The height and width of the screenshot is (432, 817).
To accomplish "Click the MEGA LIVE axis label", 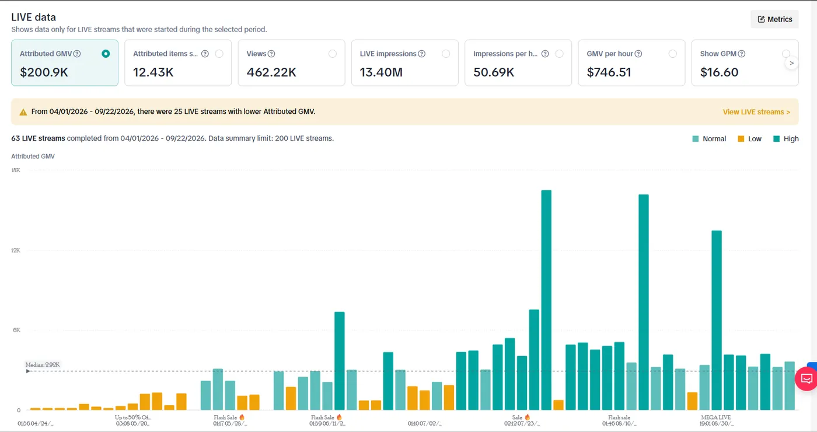I will point(715,417).
